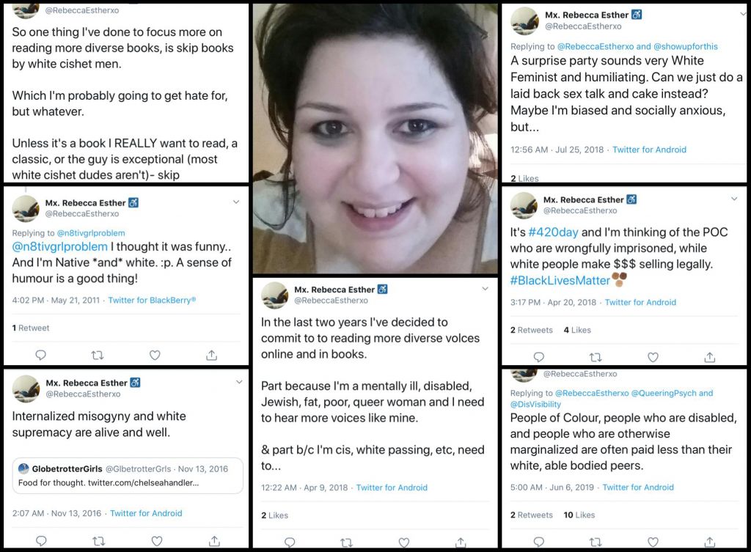Share the 'diverse voices' Apr 9 tweet
751x552 pixels.
[x=461, y=542]
